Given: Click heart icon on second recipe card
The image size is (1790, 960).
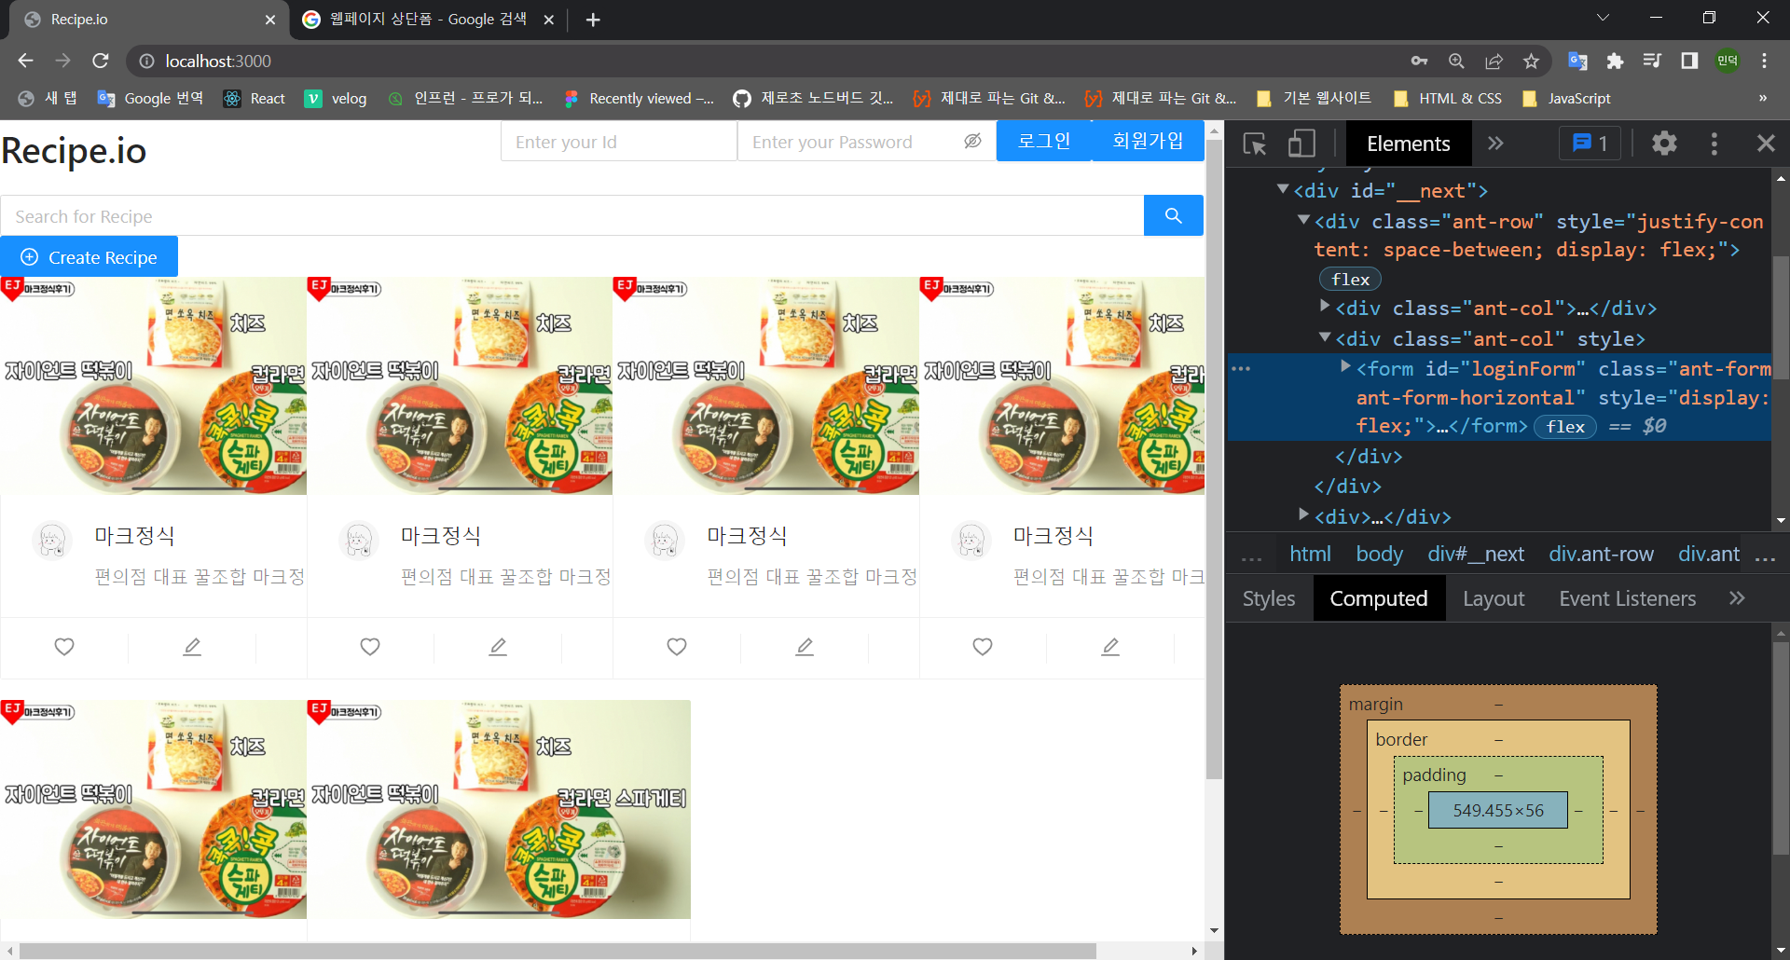Looking at the screenshot, I should (370, 647).
